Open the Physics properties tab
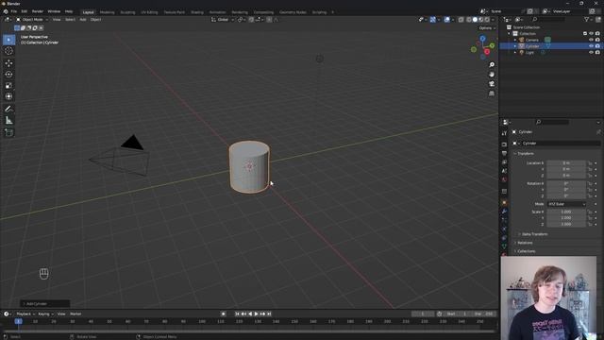 [x=504, y=229]
